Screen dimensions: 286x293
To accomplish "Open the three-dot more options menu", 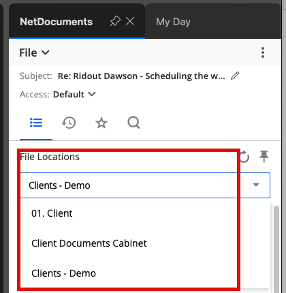I will point(263,52).
